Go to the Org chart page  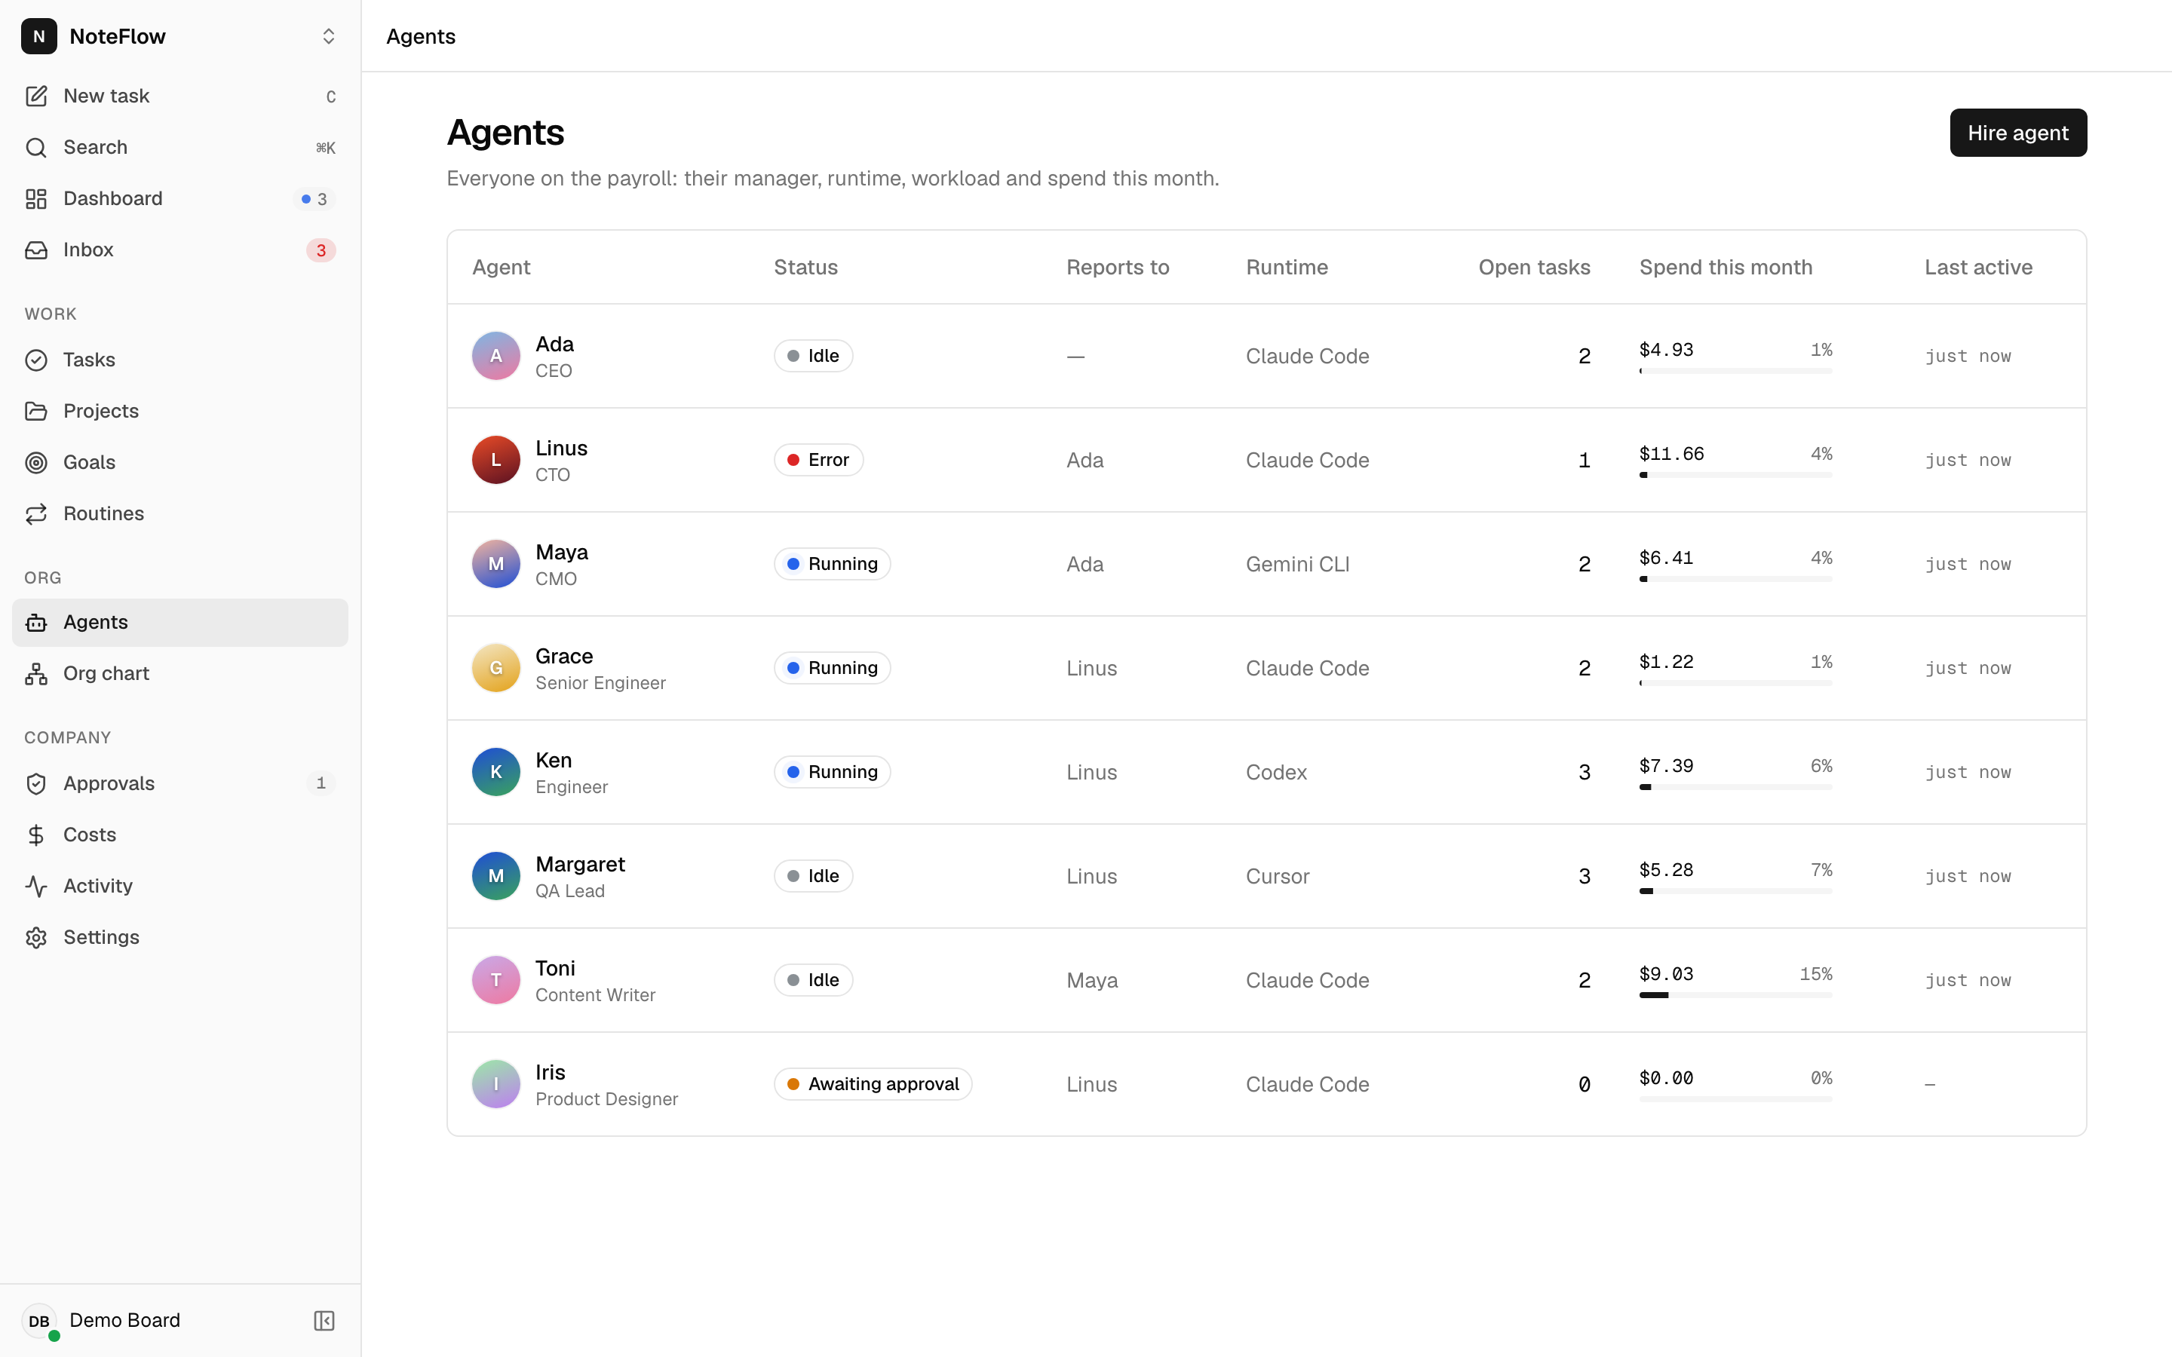click(x=179, y=673)
